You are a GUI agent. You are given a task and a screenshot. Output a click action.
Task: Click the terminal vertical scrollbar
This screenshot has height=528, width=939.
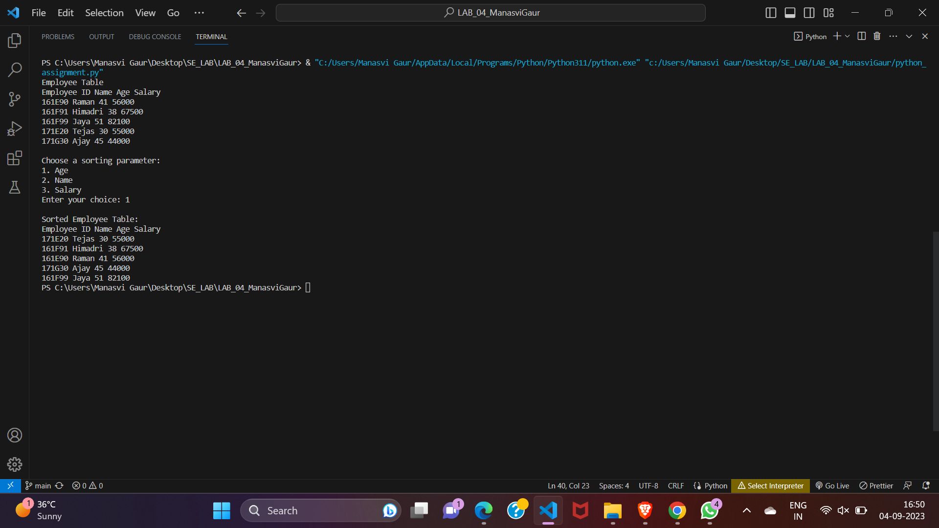pos(935,331)
